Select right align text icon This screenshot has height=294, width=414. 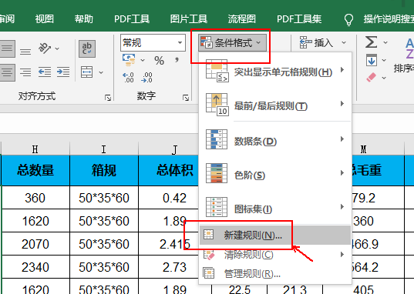pos(25,72)
